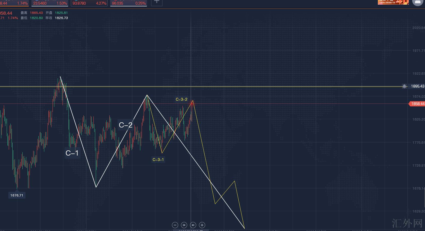
Task: Switch to the quote tab showing 93.8780
Action: tap(89, 3)
